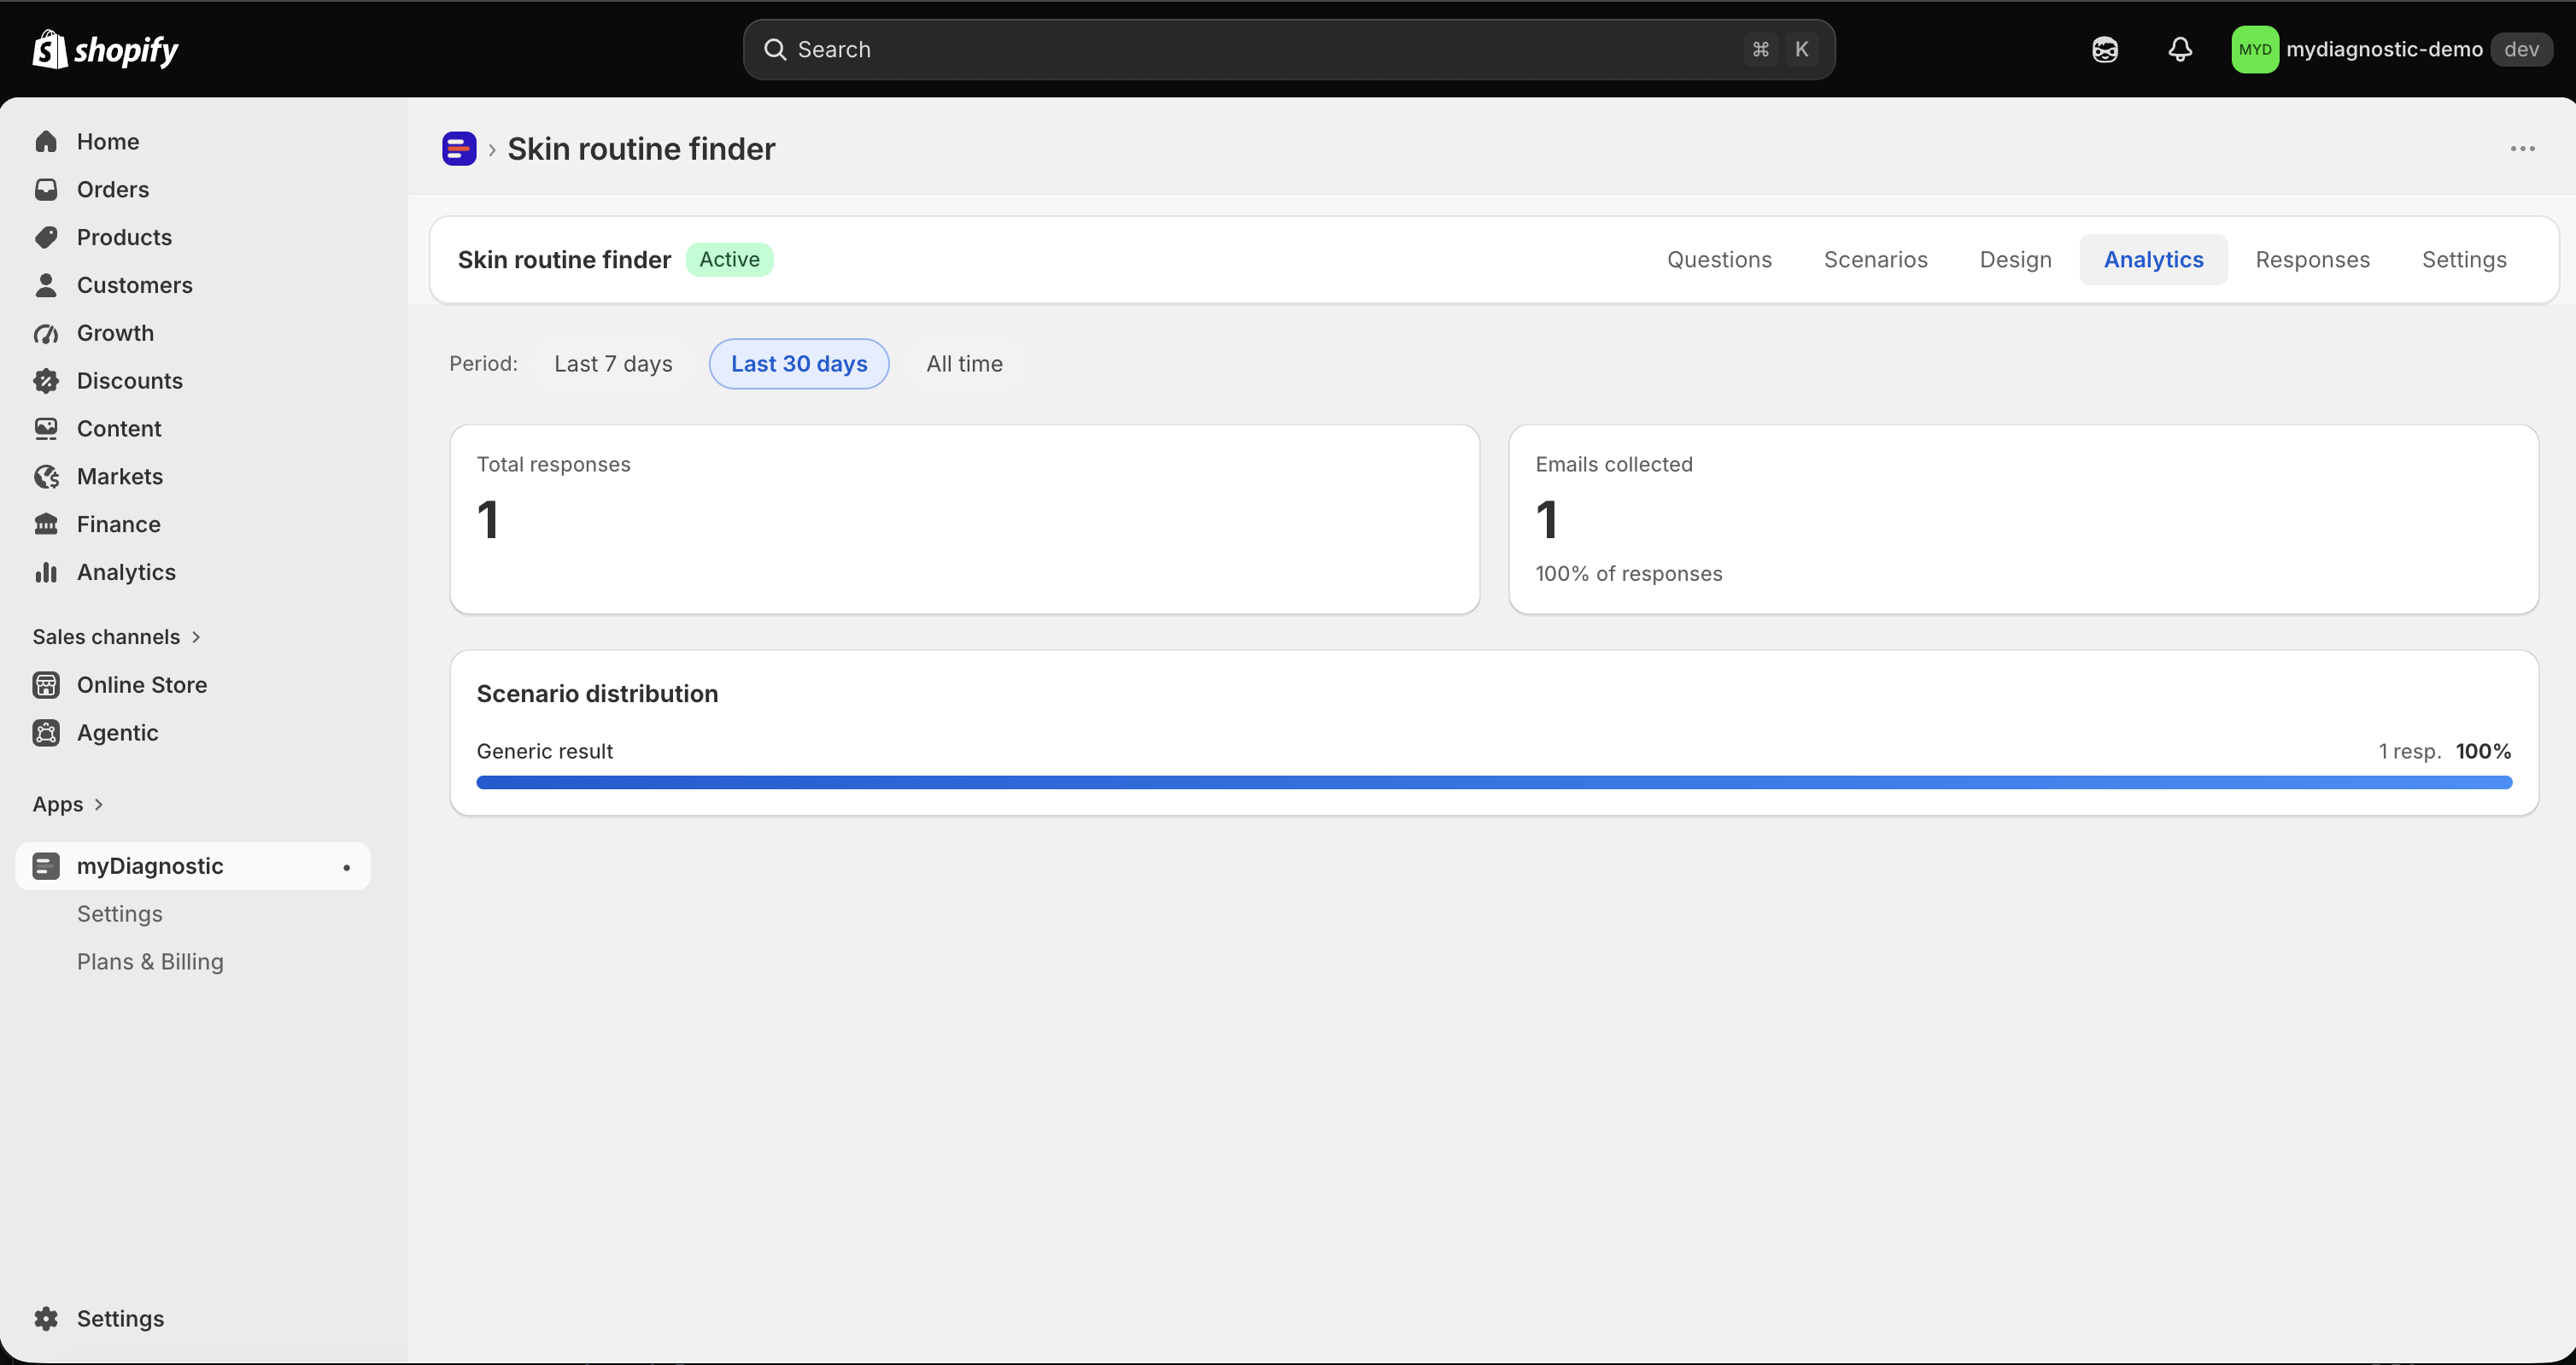Image resolution: width=2576 pixels, height=1365 pixels.
Task: Open the notifications bell
Action: [2180, 49]
